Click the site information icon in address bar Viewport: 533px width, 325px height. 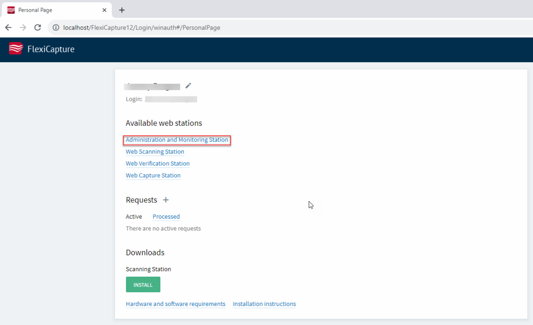[56, 27]
